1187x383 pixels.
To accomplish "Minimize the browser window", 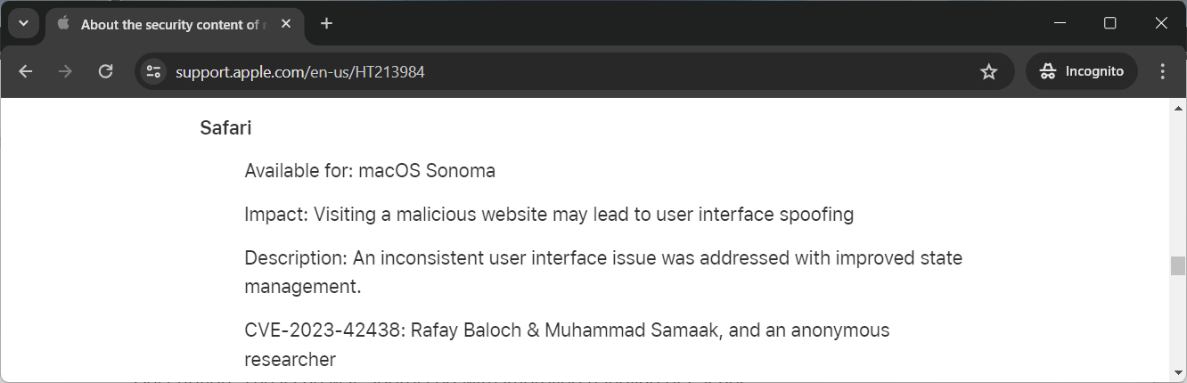I will tap(1060, 24).
